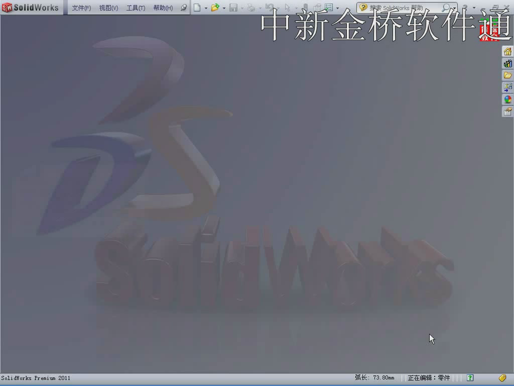Open the File Explorer folder tab
This screenshot has height=386, width=514.
click(x=508, y=75)
